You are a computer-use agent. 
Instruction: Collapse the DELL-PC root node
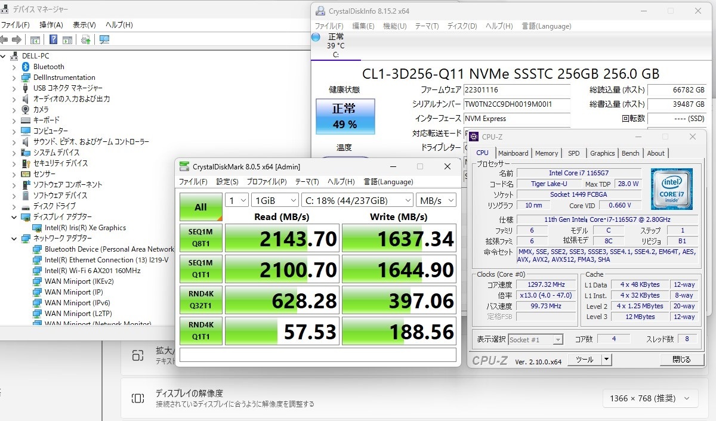point(4,56)
